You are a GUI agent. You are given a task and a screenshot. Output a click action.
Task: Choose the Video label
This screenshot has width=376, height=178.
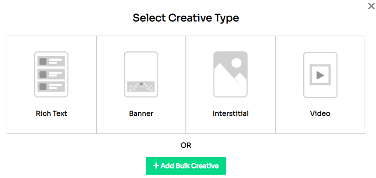(x=320, y=113)
